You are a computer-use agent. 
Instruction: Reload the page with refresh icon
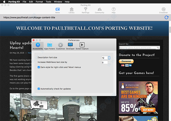pos(166,17)
